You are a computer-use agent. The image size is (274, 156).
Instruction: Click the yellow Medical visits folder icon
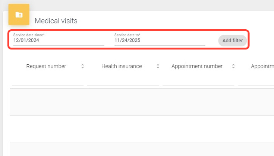click(x=19, y=14)
